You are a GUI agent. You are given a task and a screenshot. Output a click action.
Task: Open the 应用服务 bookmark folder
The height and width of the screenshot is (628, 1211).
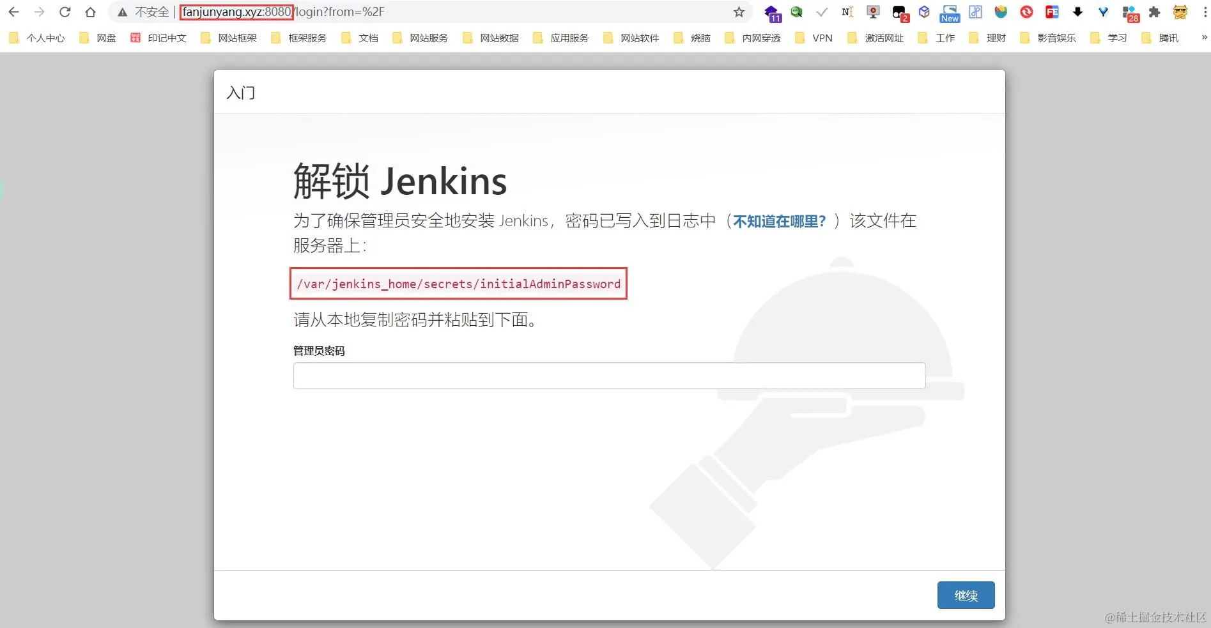coord(561,38)
